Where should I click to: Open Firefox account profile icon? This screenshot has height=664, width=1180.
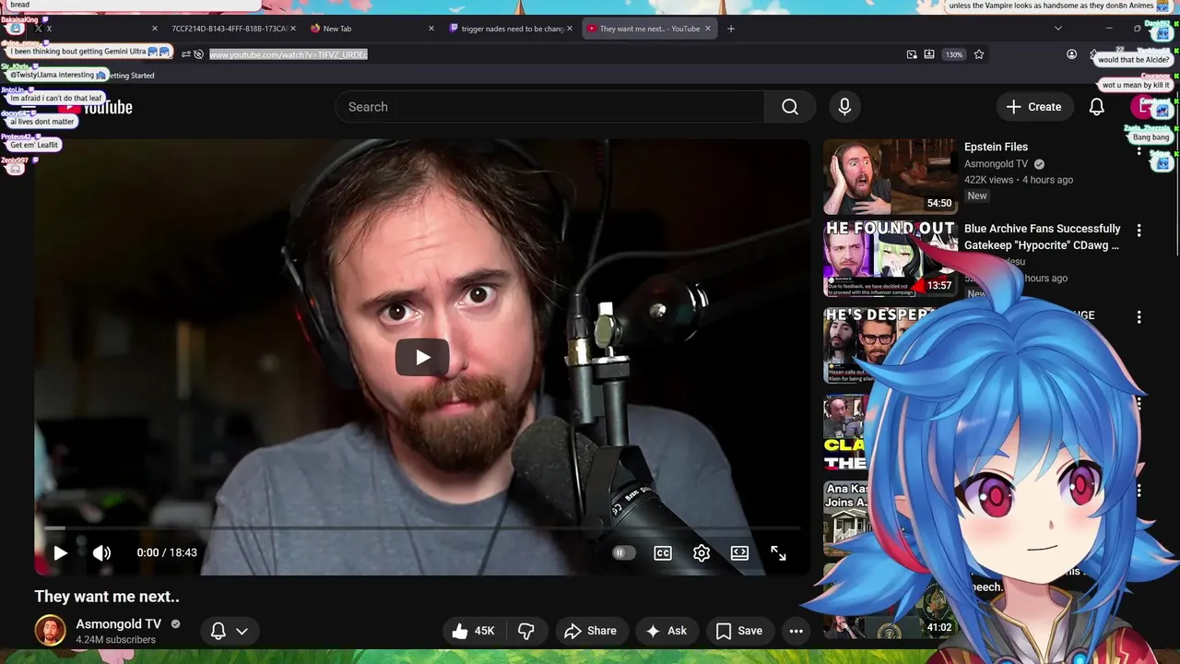point(1071,54)
